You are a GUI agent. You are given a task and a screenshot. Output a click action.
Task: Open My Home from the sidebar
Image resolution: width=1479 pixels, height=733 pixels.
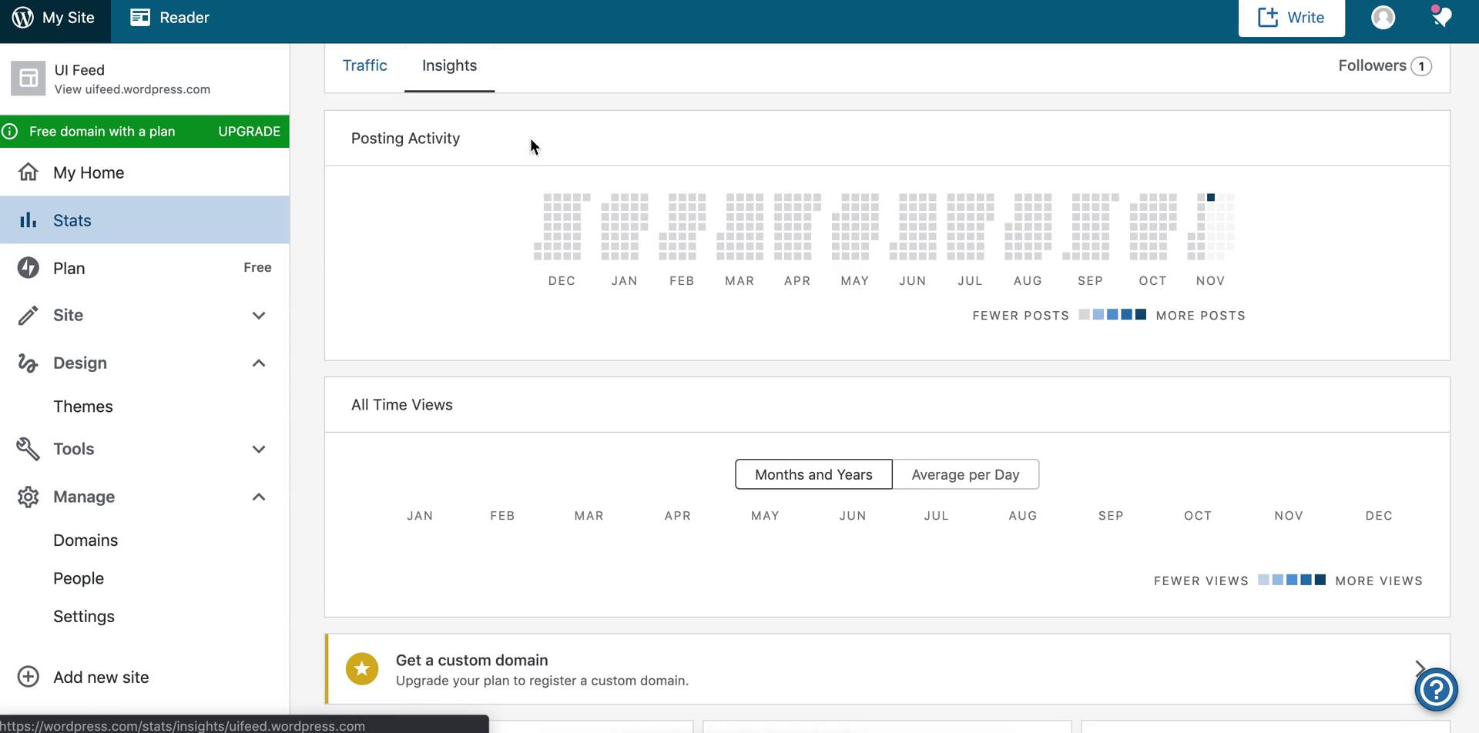87,172
